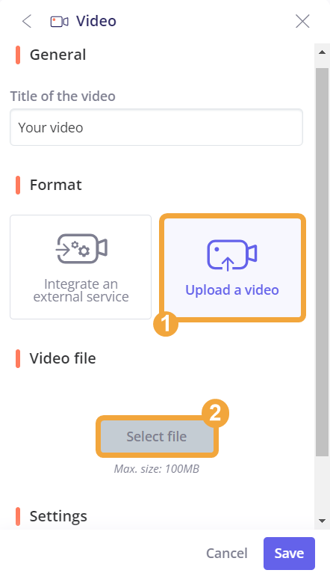Click the scrollbar up arrow
The width and height of the screenshot is (330, 576).
click(x=323, y=52)
